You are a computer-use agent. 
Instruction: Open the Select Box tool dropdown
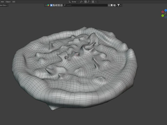click(3, 5)
